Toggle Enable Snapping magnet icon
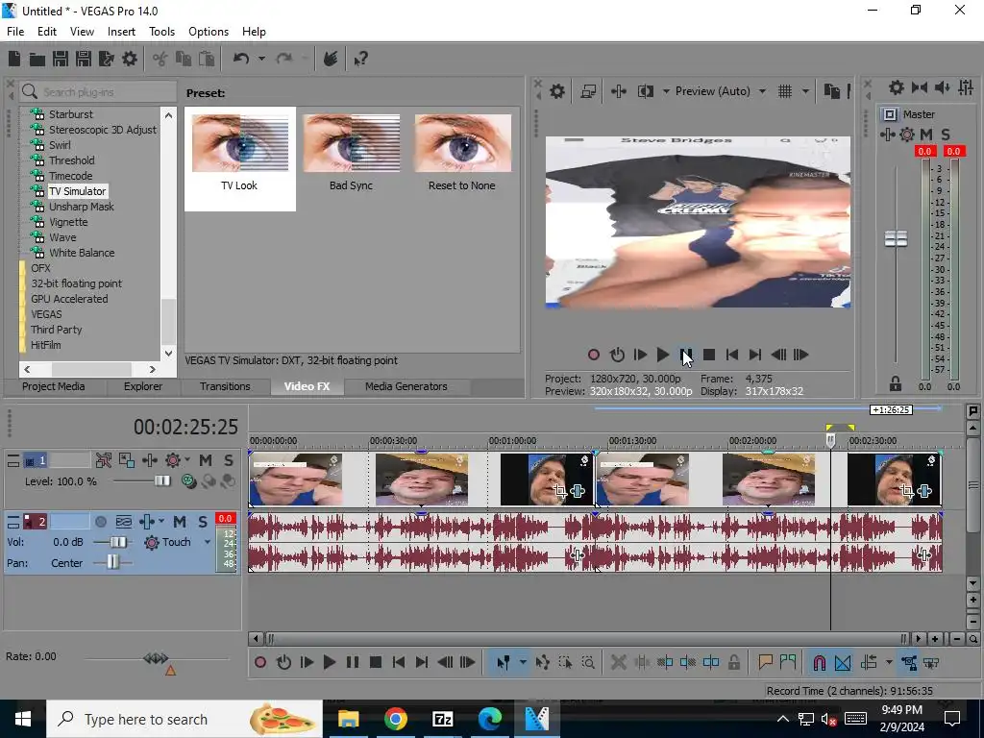The width and height of the screenshot is (984, 738). coord(819,662)
